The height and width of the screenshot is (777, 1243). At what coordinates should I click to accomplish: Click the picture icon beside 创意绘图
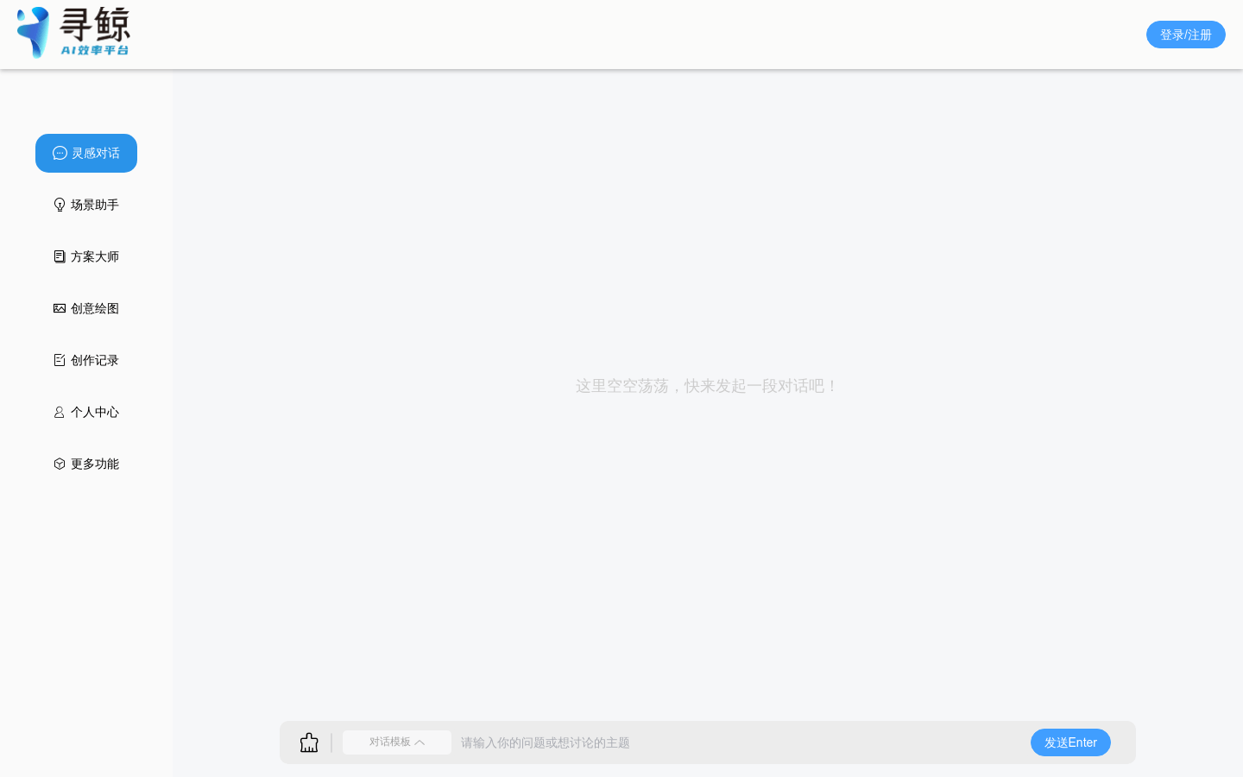[x=60, y=308]
